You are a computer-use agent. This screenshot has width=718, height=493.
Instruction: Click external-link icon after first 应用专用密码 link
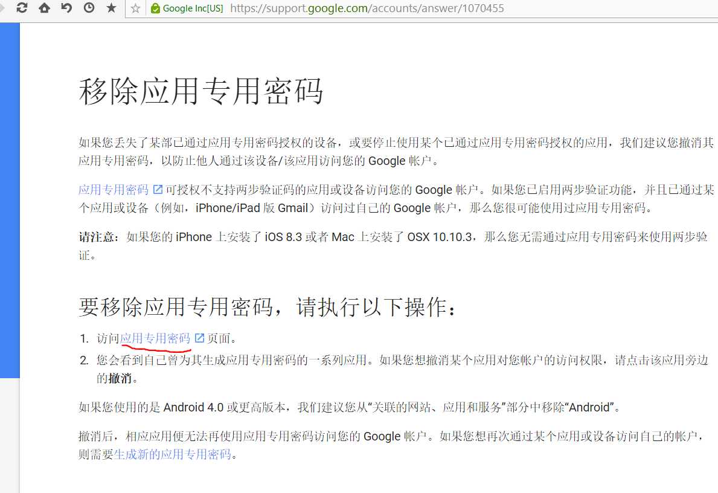pos(158,189)
